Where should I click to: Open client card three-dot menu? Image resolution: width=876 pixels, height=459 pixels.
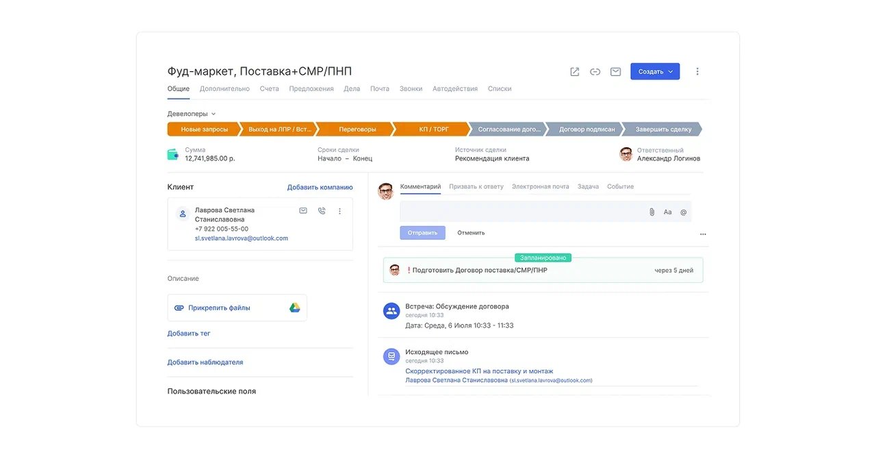(339, 211)
